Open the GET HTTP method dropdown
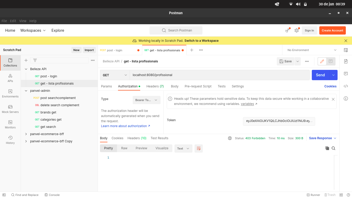Image resolution: width=352 pixels, height=198 pixels. pyautogui.click(x=115, y=75)
